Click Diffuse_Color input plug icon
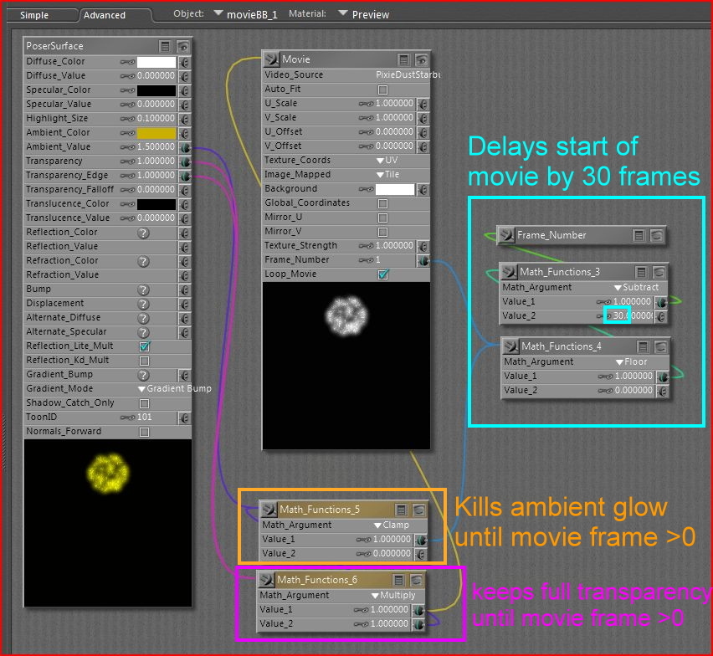The width and height of the screenshot is (713, 656). pyautogui.click(x=184, y=62)
